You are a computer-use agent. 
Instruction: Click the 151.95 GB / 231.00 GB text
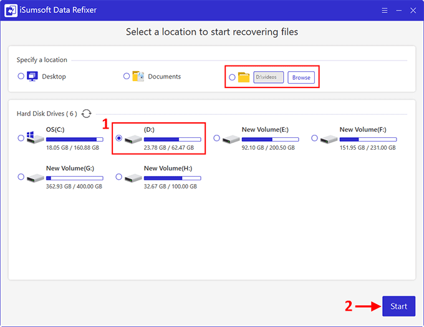(x=368, y=148)
